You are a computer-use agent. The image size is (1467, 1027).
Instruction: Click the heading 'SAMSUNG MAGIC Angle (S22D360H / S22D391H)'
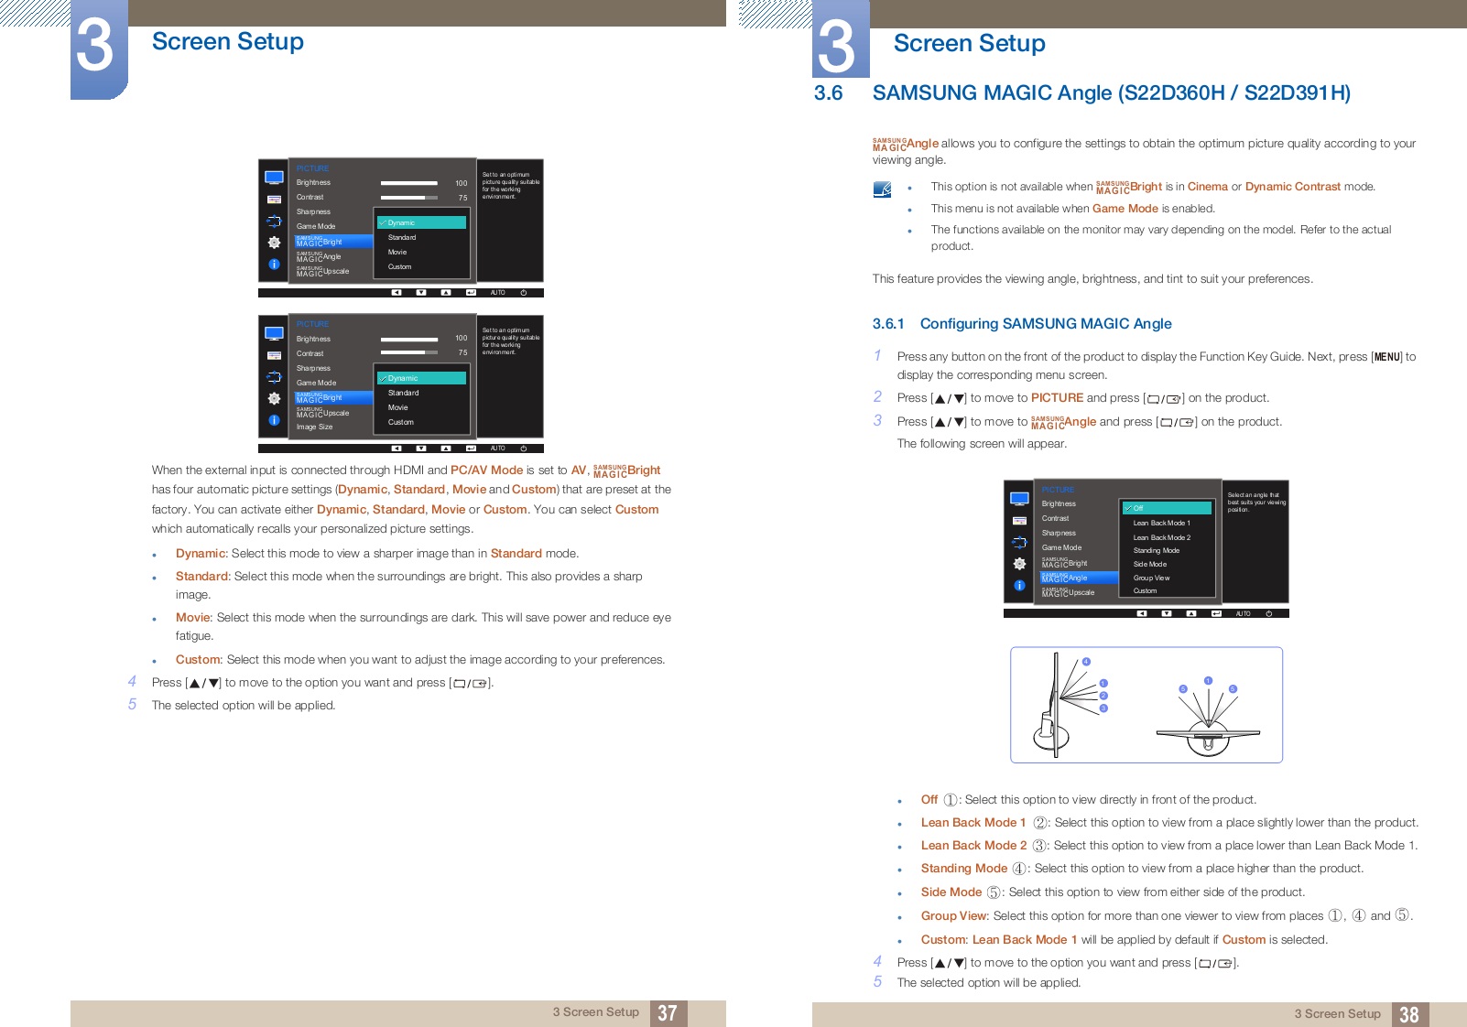pos(1112,92)
